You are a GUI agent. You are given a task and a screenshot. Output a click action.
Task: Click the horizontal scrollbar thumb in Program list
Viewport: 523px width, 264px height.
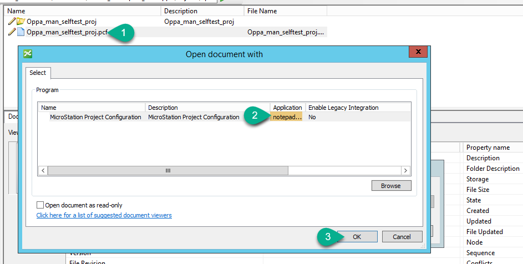coord(168,171)
